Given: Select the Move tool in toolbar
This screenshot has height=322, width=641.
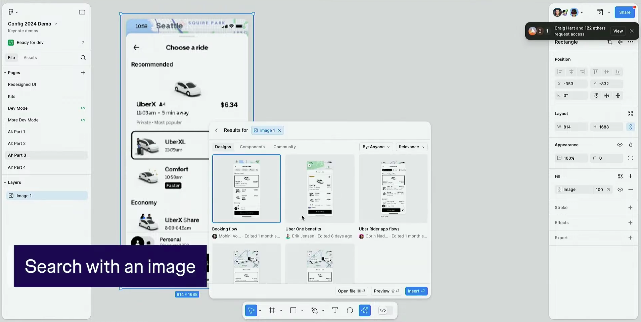Looking at the screenshot, I should [251, 311].
